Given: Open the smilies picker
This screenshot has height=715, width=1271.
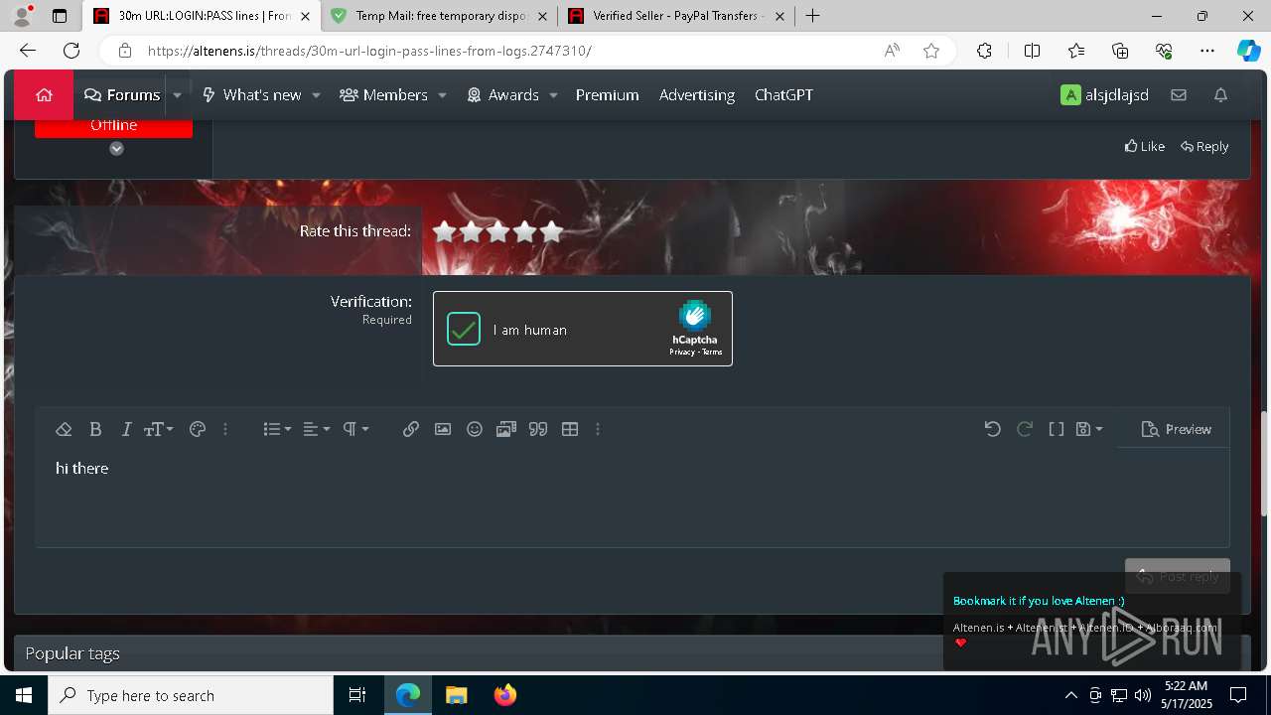Looking at the screenshot, I should pos(475,429).
